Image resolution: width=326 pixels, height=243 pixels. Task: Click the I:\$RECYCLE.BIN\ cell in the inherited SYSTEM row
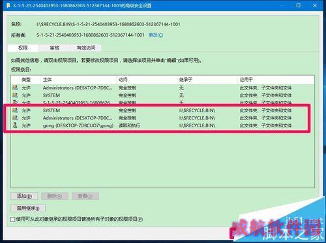tap(198, 110)
